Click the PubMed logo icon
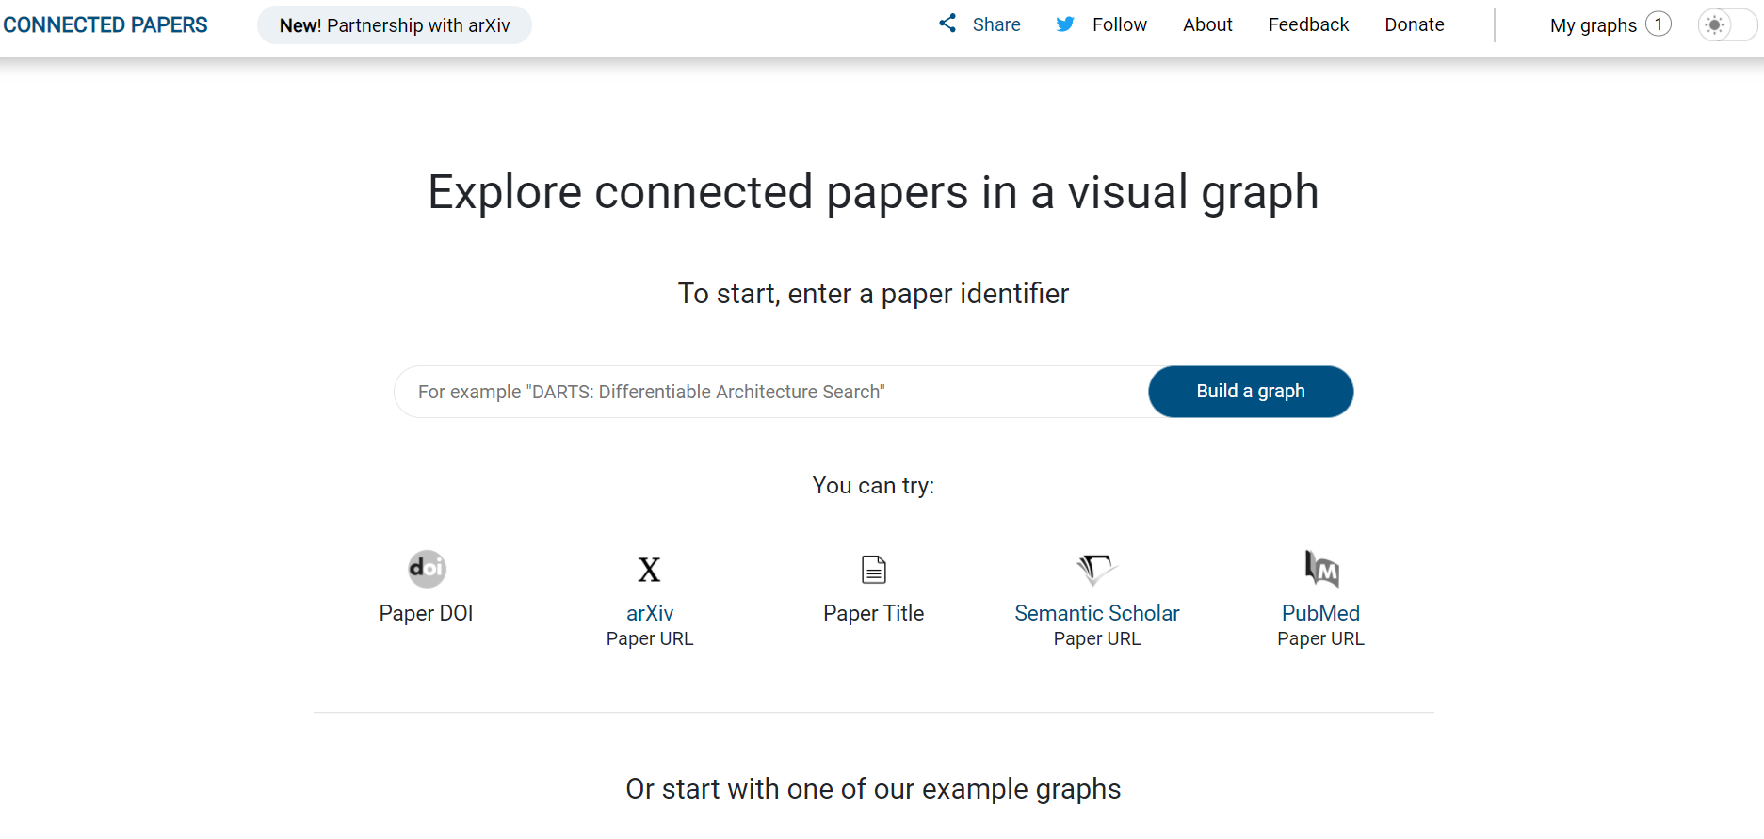Viewport: 1764px width, 839px height. coord(1320,568)
